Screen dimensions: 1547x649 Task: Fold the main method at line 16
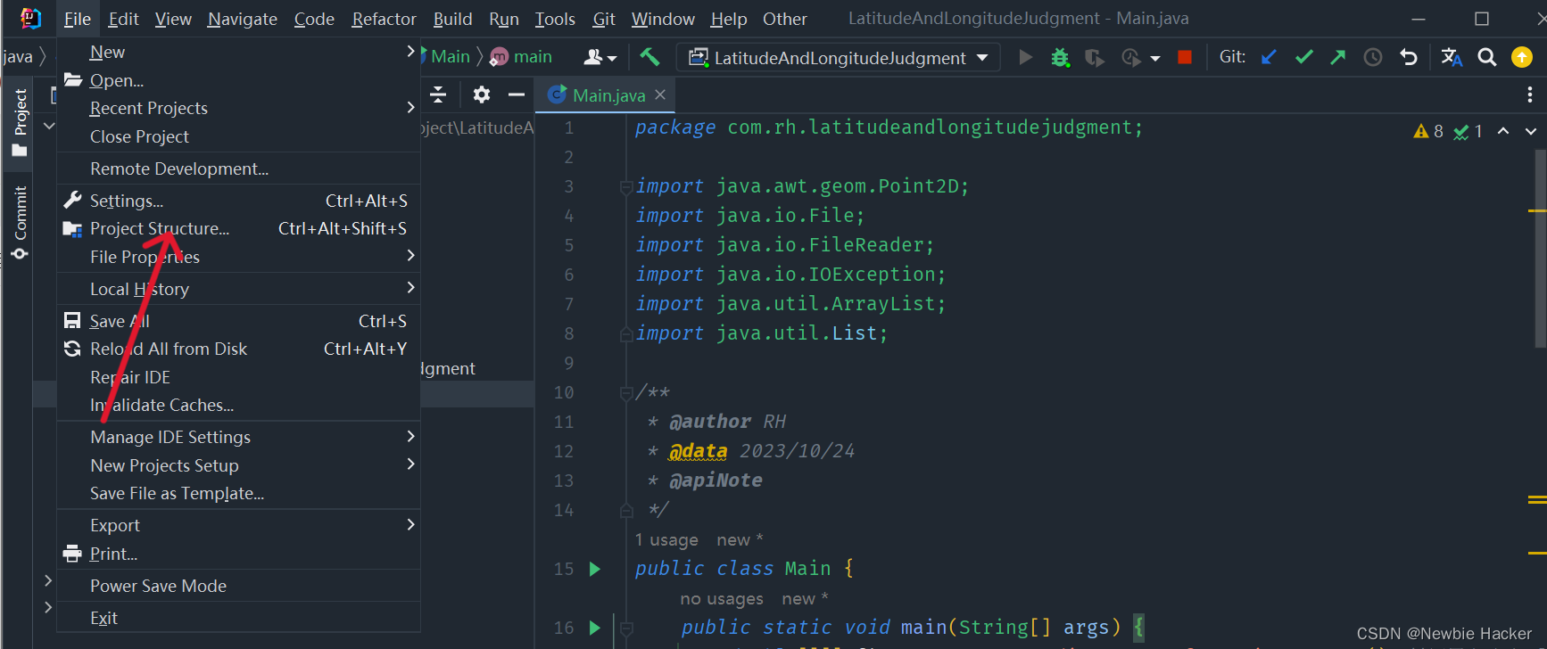coord(626,628)
